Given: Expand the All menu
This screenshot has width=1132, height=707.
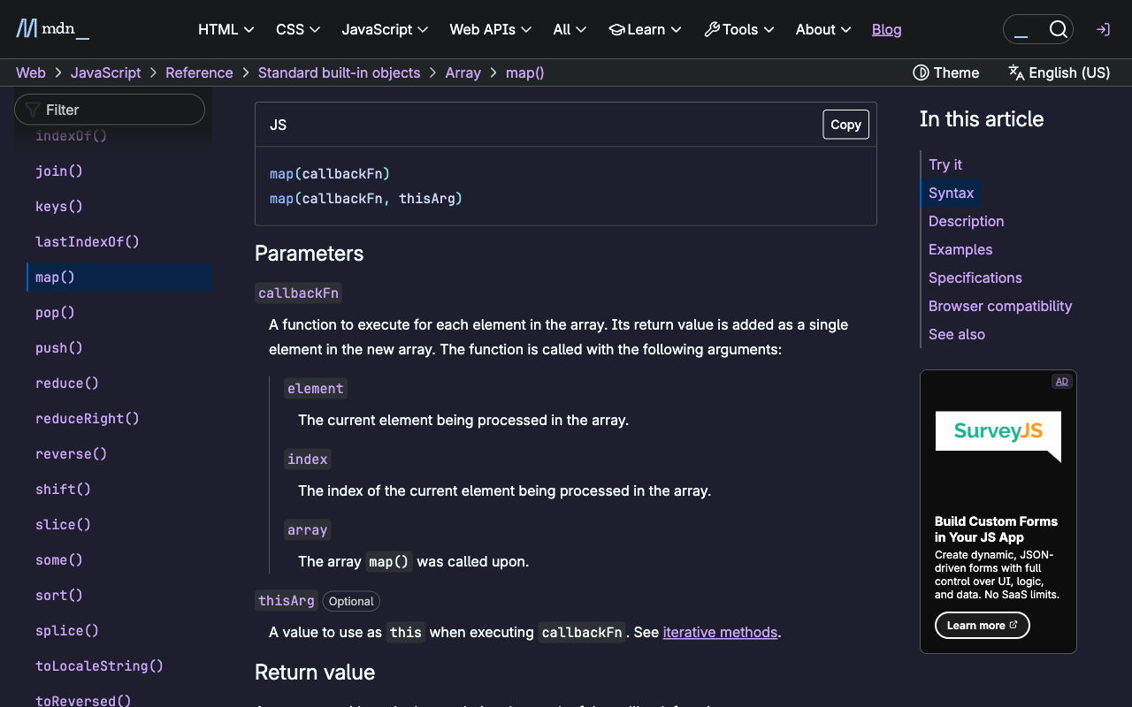Looking at the screenshot, I should (x=570, y=29).
